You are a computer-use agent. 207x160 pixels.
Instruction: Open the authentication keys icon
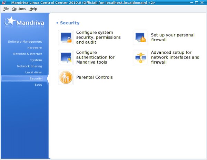tap(66, 57)
